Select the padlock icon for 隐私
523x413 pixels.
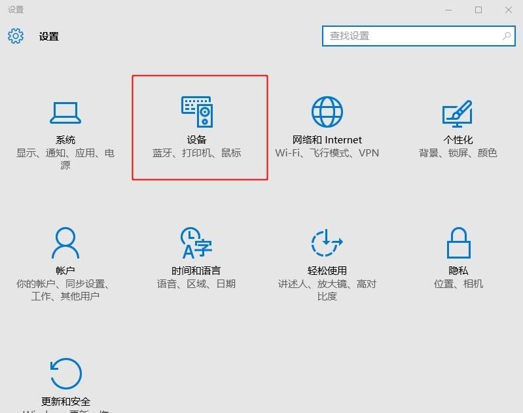[458, 243]
